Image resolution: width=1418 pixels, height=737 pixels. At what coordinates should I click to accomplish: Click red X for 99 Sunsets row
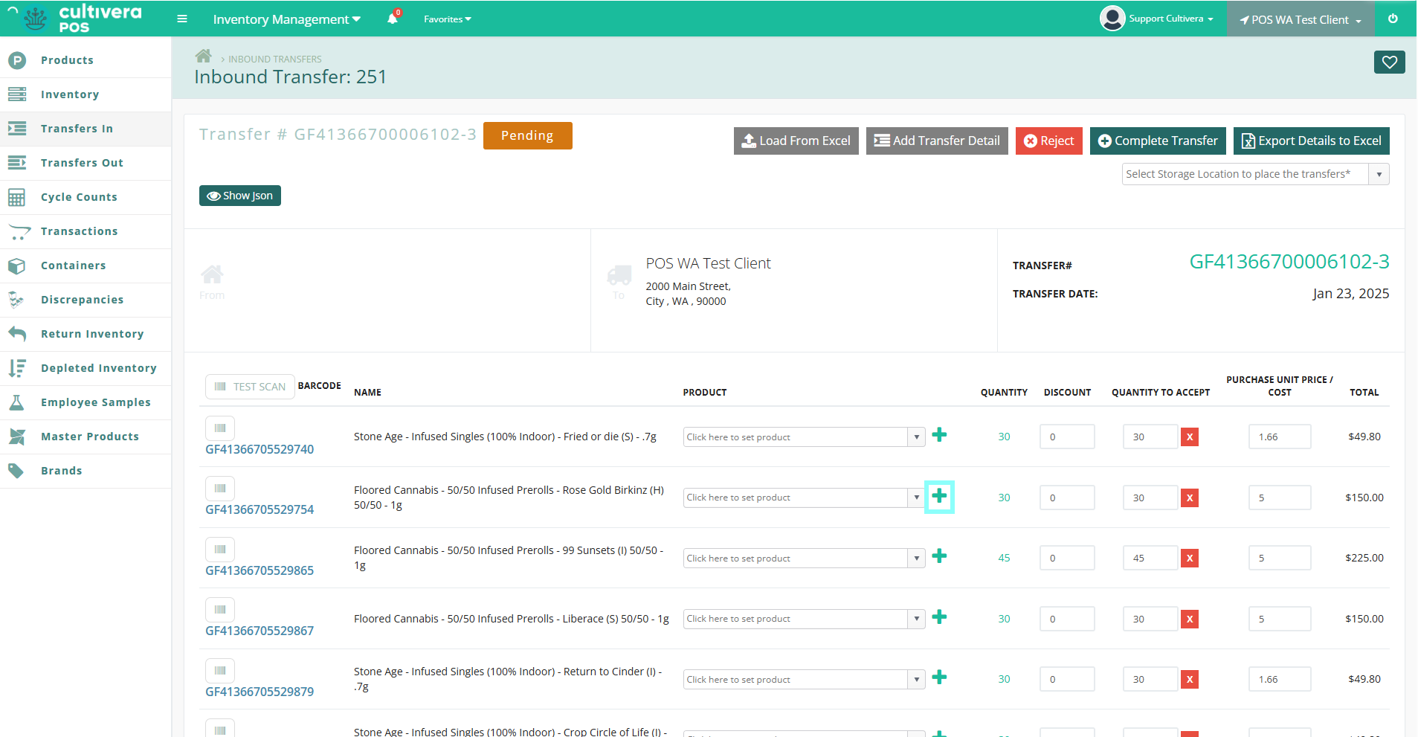pyautogui.click(x=1190, y=559)
